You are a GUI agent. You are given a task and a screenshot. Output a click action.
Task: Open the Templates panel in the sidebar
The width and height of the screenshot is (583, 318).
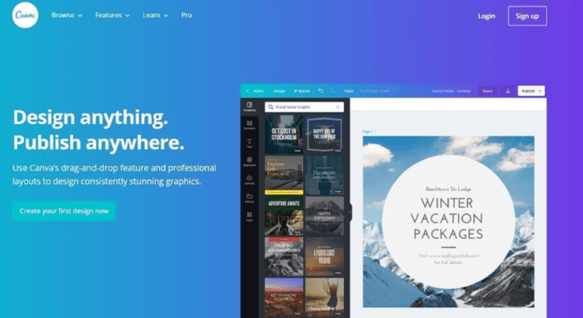click(250, 107)
